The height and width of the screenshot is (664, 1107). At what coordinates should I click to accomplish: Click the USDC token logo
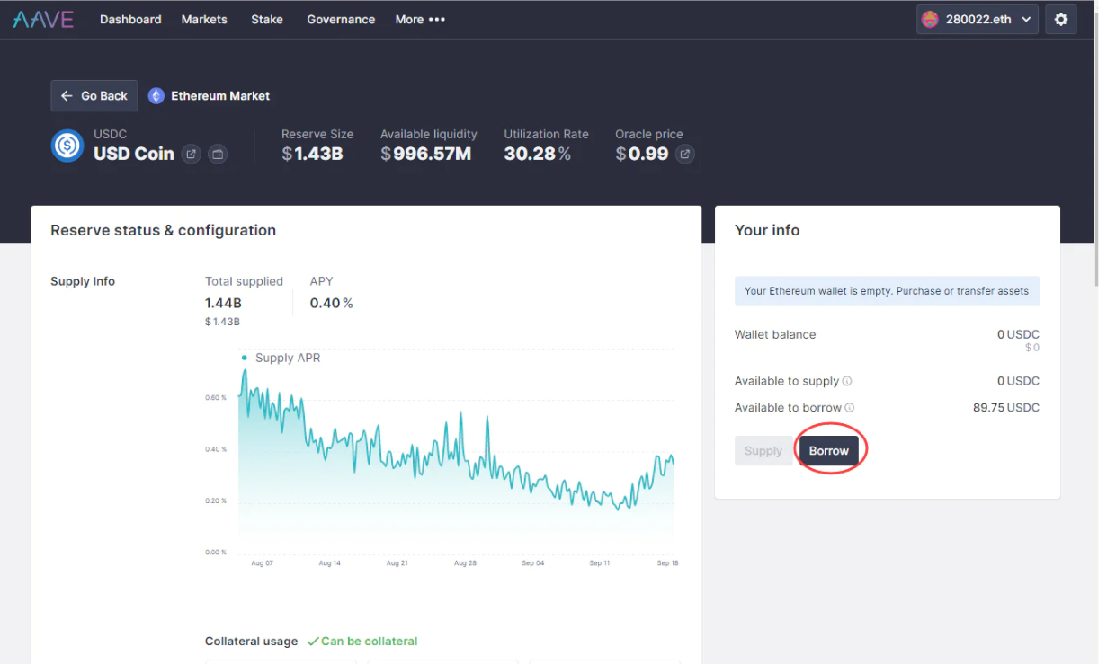tap(67, 146)
